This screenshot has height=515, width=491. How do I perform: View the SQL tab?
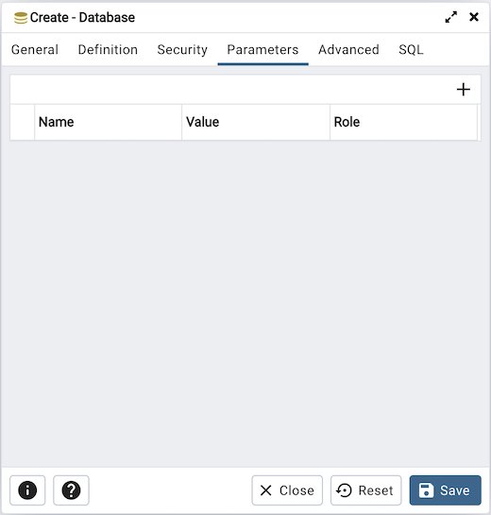pos(411,49)
